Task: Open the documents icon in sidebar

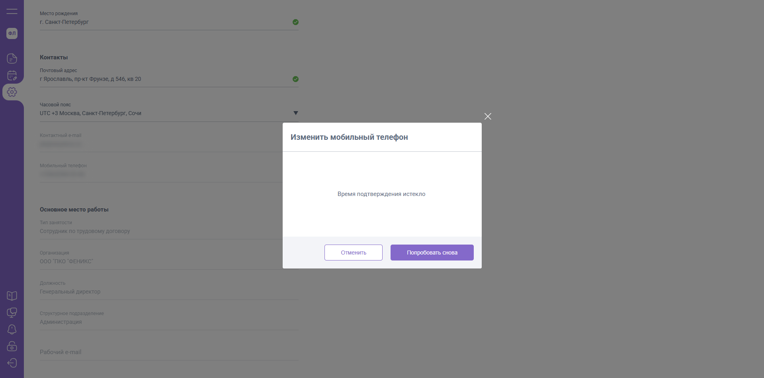Action: (12, 59)
